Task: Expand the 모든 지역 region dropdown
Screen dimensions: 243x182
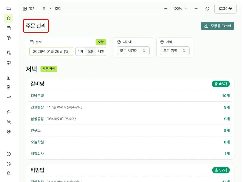Action: (x=175, y=50)
